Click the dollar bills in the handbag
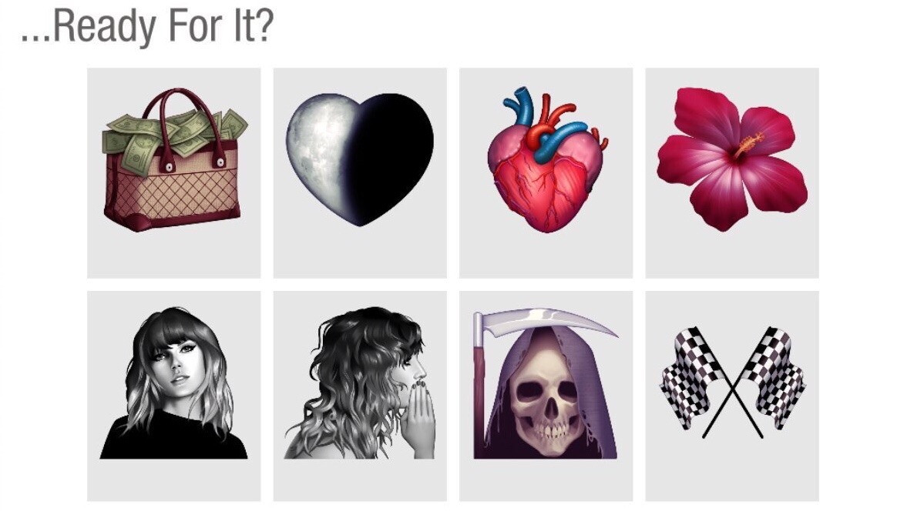897x511 pixels. 174,133
